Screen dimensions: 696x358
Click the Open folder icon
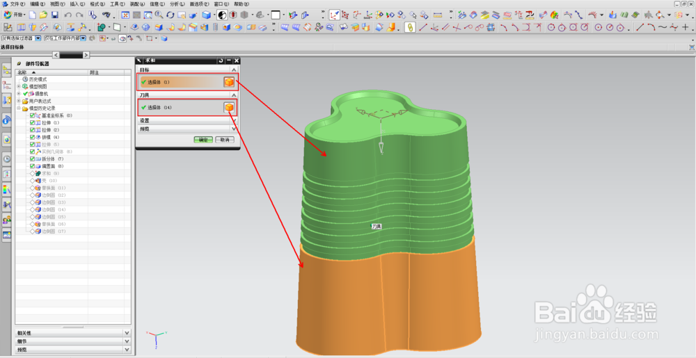click(43, 15)
